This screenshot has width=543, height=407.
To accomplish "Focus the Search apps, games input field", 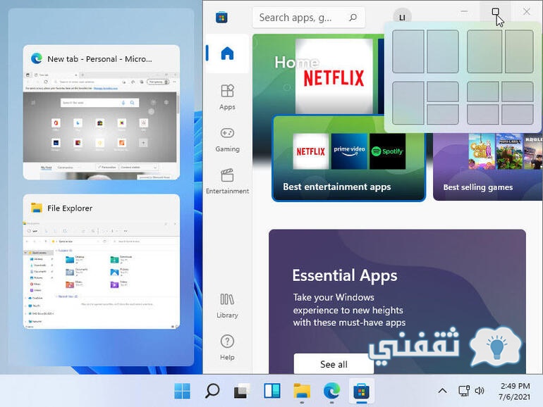I will click(x=309, y=18).
